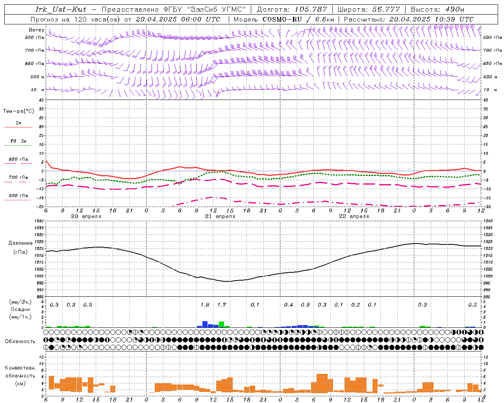Click the lowest point of the pressure curve
This screenshot has height=403, width=504.
pyautogui.click(x=227, y=281)
